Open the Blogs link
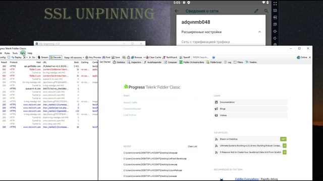The width and height of the screenshot is (323, 181). (250, 109)
